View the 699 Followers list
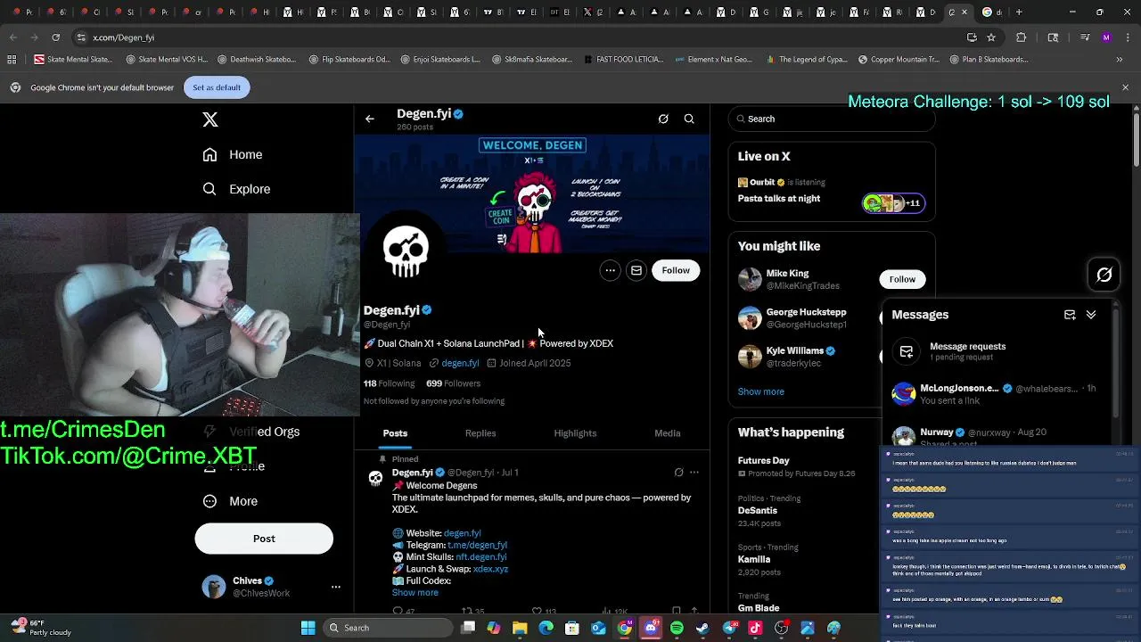This screenshot has height=642, width=1141. (x=453, y=383)
